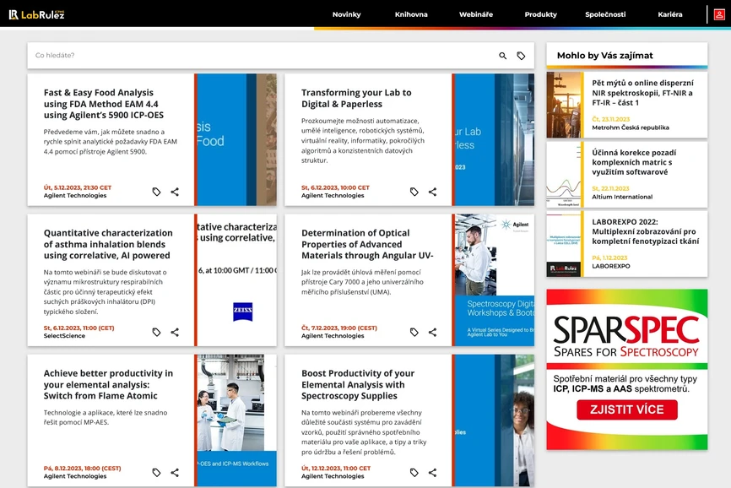Open 'Quantitative characterization of asthma inhalation blends' title
The width and height of the screenshot is (731, 488).
coord(108,244)
